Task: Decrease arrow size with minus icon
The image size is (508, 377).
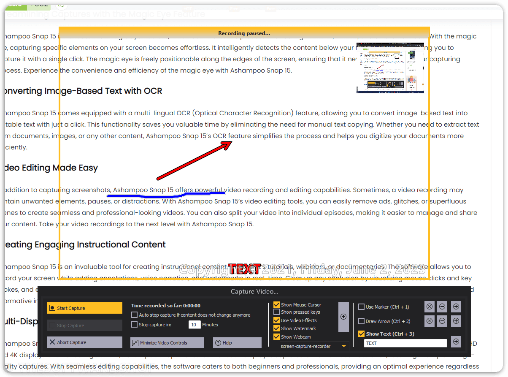Action: pos(442,321)
